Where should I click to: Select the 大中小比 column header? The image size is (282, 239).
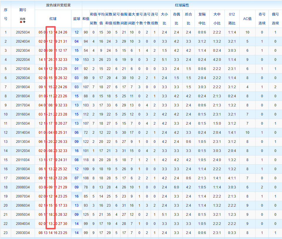pos(217,19)
